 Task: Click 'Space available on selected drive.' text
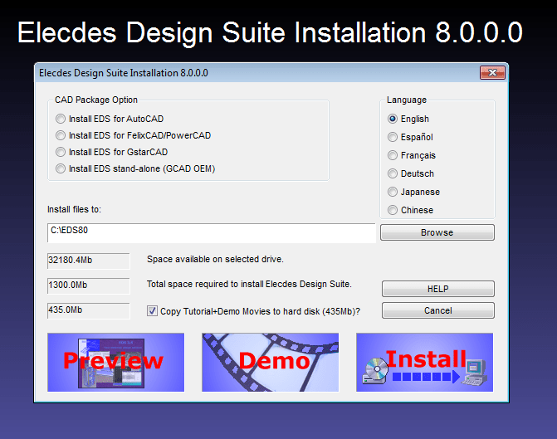tap(215, 259)
